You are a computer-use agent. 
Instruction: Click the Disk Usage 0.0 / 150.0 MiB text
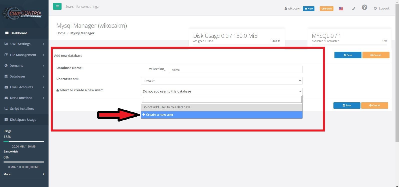225,36
